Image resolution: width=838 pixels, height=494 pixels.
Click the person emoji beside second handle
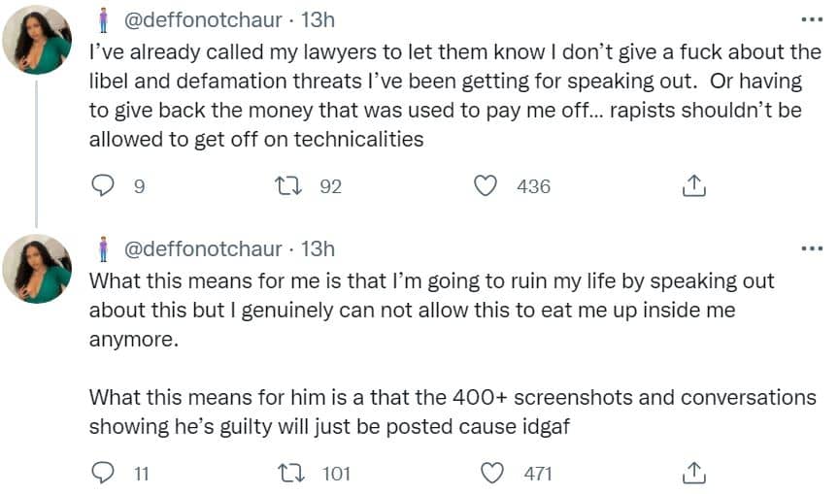[104, 248]
